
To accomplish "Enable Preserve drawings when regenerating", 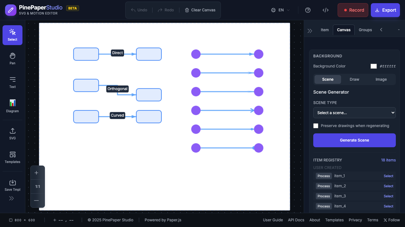I will (316, 125).
